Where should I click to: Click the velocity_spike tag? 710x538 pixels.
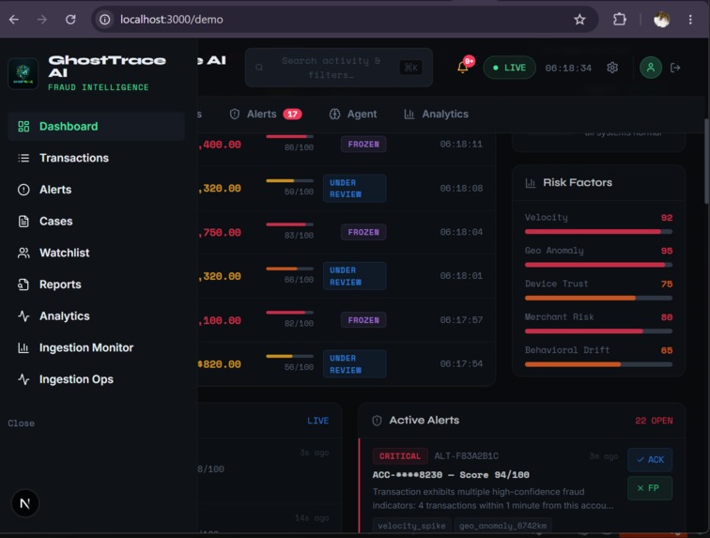point(411,525)
